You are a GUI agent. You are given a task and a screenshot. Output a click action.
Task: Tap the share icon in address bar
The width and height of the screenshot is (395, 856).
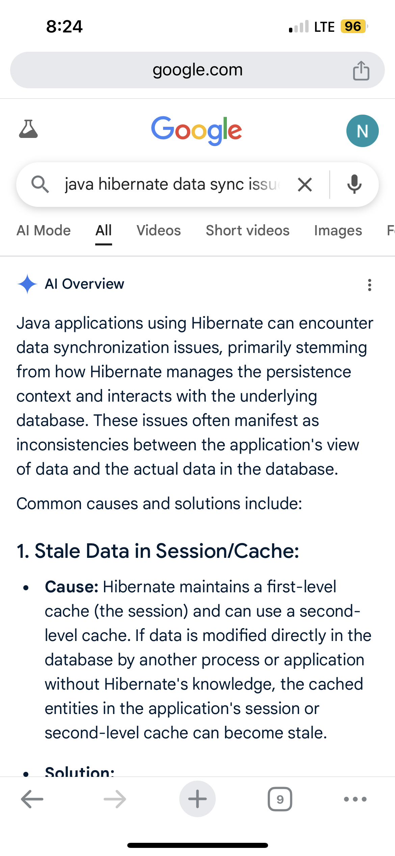(x=361, y=70)
